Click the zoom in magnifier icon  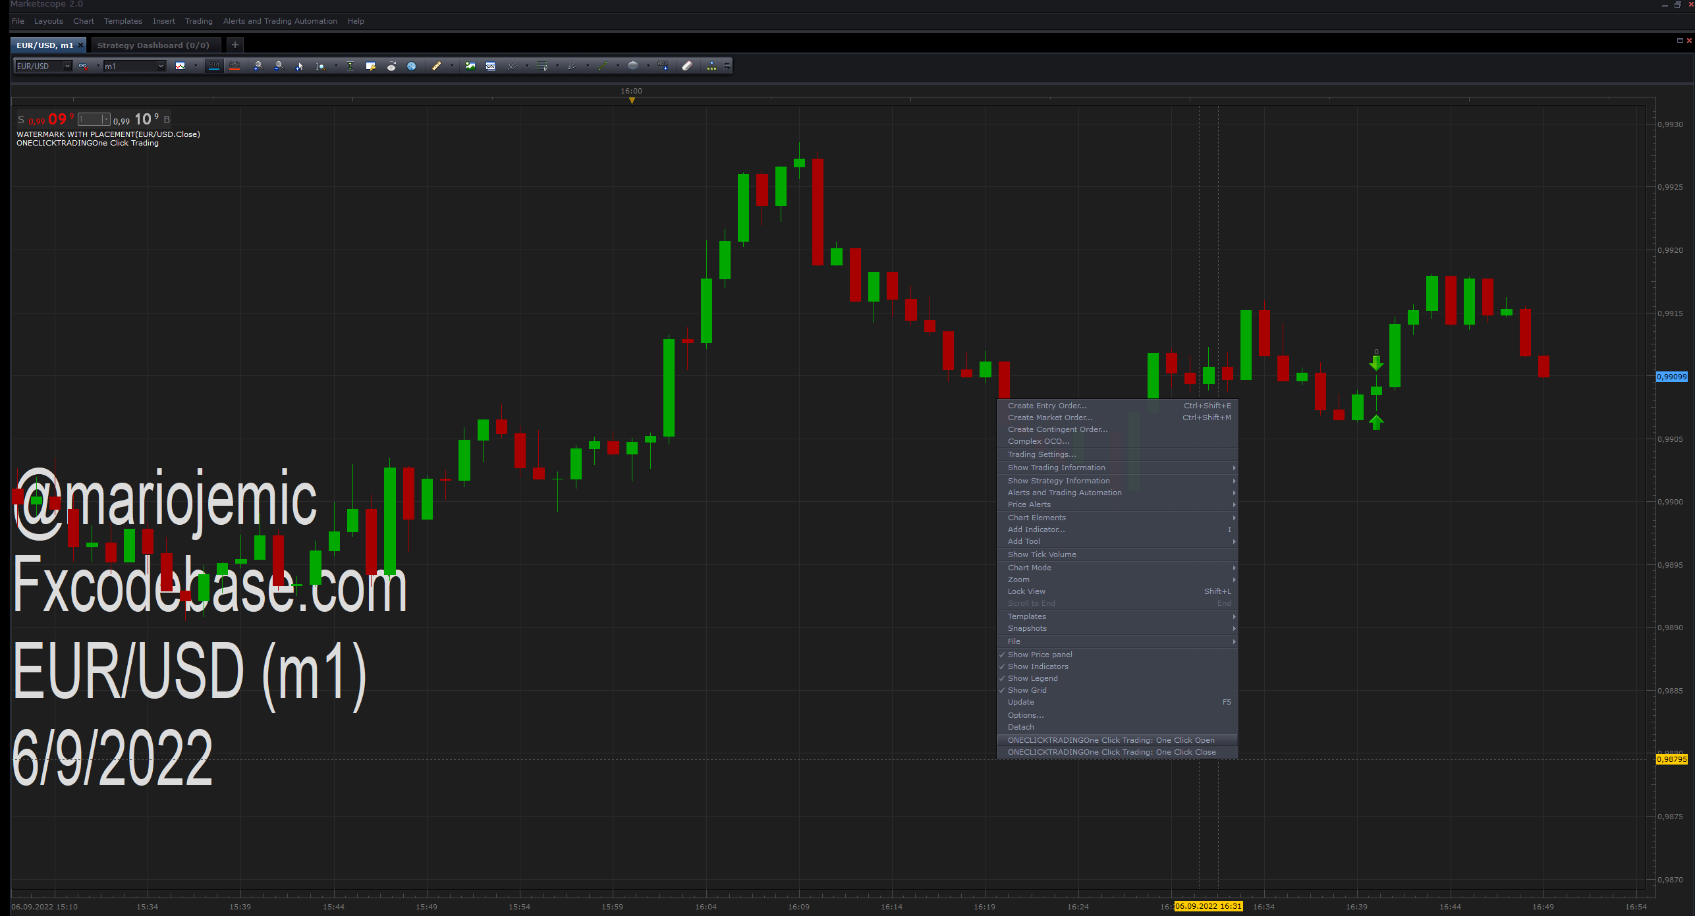pos(258,66)
